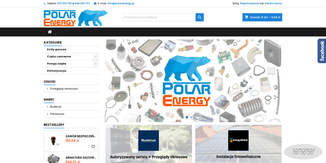Open the shopping cart Koszyk button
Screen dimensions: 326x163
point(262,17)
